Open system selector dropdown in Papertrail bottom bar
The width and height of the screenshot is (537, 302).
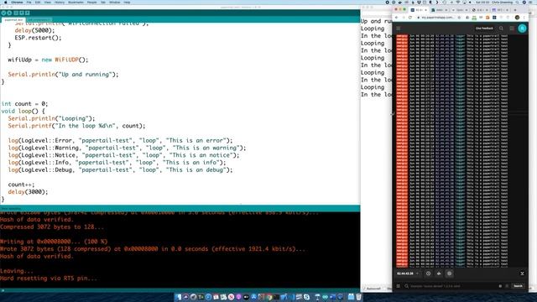408,273
